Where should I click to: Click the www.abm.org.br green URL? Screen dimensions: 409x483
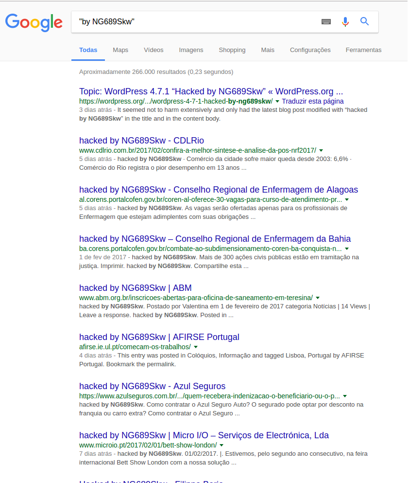point(196,298)
